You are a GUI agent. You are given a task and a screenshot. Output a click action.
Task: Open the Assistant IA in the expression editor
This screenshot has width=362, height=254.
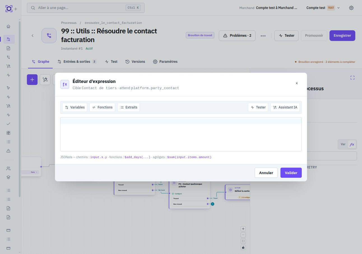coord(285,107)
